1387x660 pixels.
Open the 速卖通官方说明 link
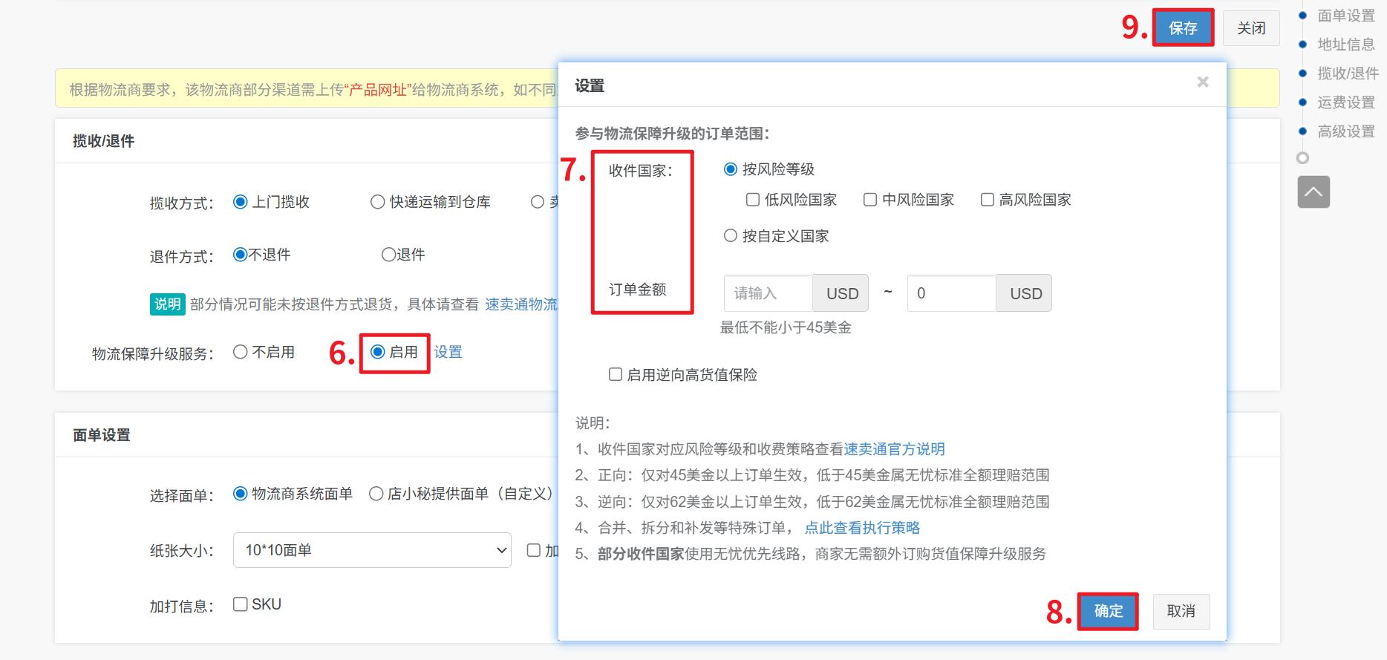coord(894,449)
